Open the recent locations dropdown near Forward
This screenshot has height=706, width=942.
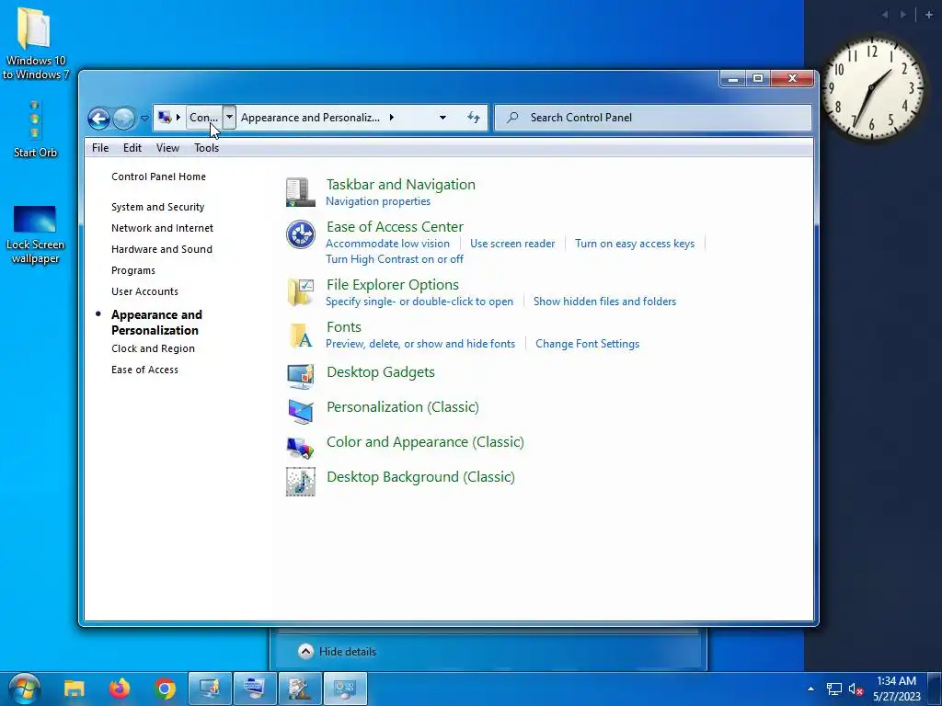point(144,119)
